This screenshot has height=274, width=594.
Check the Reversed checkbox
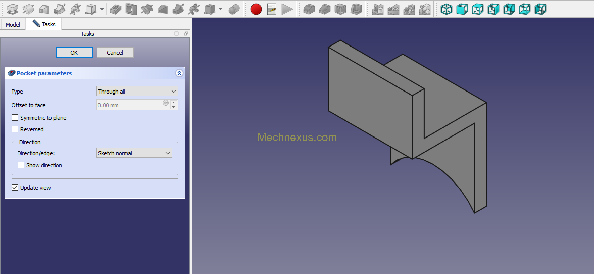point(15,129)
